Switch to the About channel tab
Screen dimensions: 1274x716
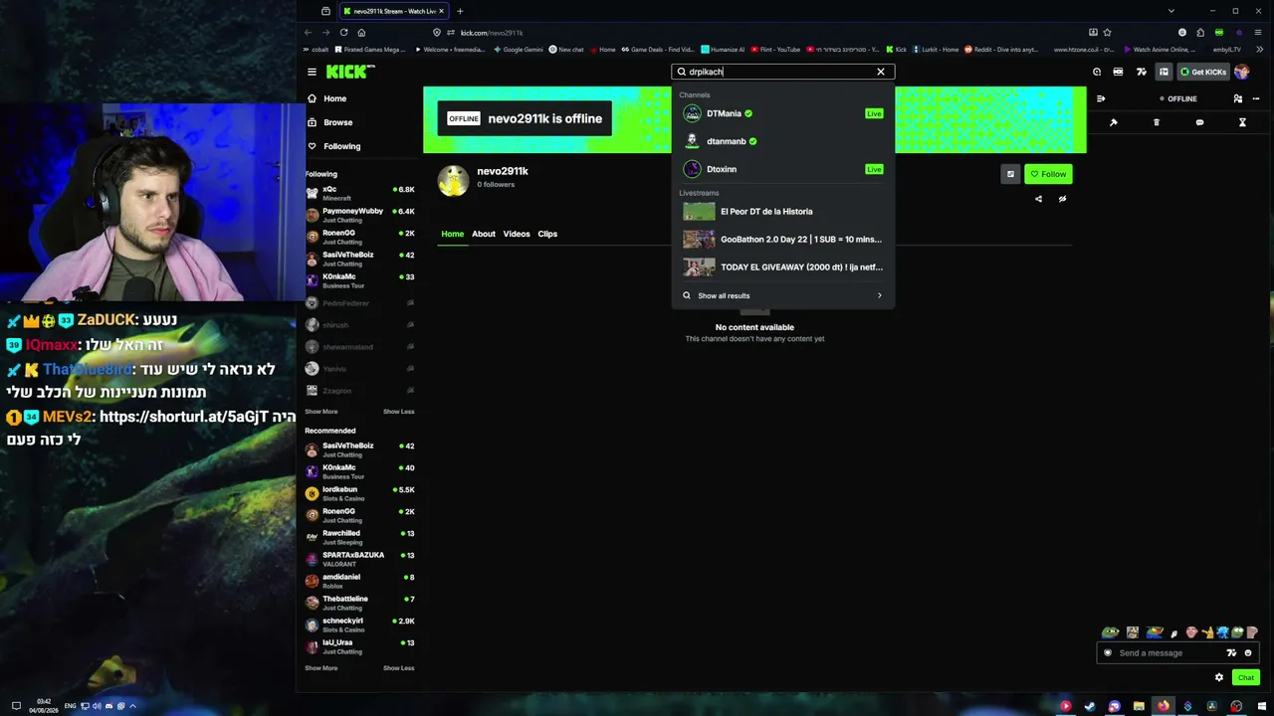(x=484, y=234)
